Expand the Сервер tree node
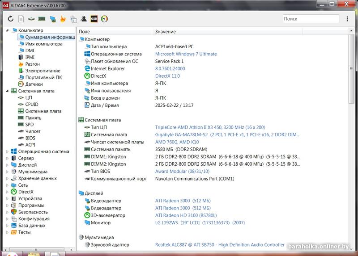This screenshot has width=358, height=256. tap(7, 158)
